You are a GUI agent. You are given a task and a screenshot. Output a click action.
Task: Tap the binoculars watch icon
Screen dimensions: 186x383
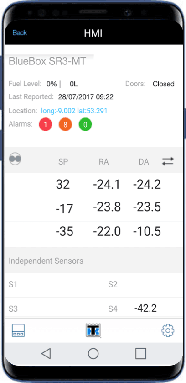click(x=15, y=159)
